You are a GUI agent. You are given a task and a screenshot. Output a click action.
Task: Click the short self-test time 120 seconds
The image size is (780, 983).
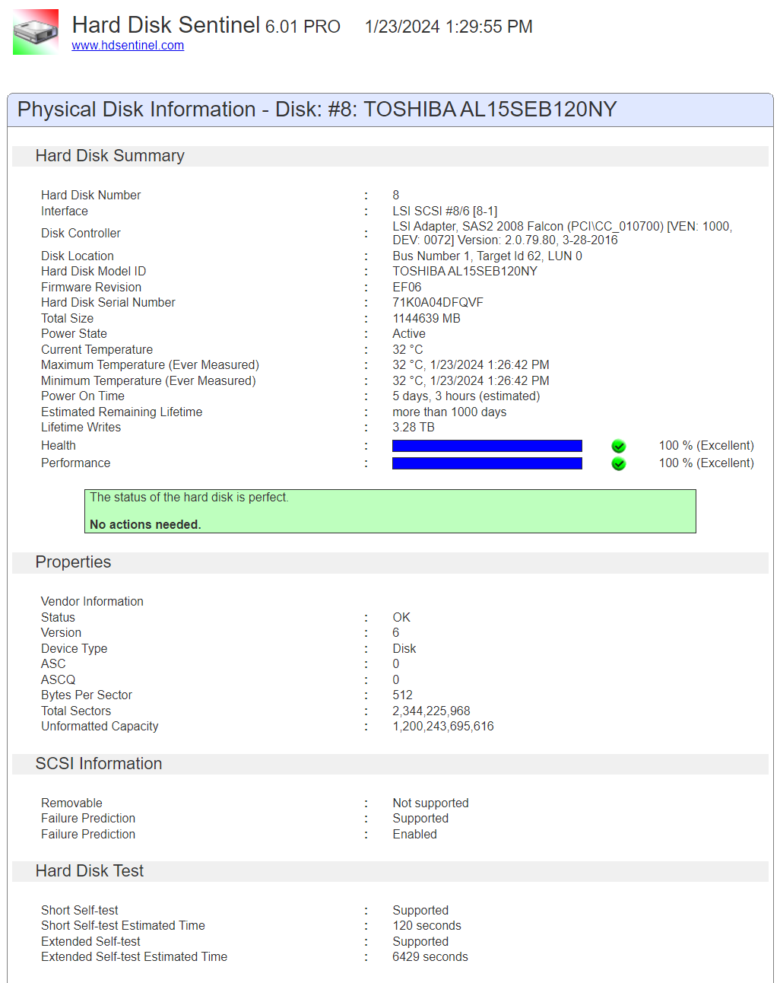[426, 926]
